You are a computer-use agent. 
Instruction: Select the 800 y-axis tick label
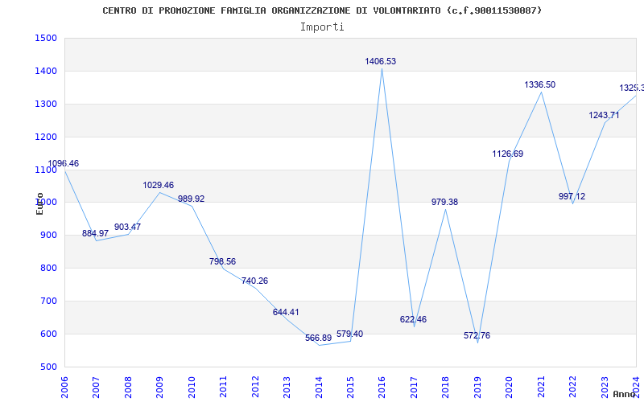click(48, 269)
